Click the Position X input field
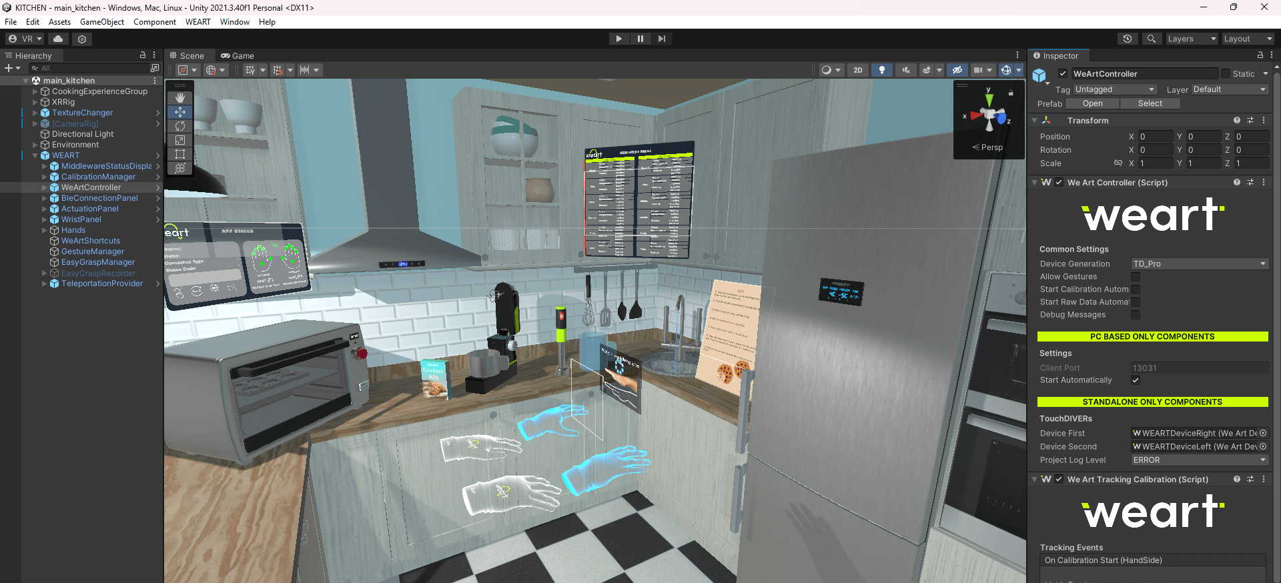 (x=1155, y=137)
